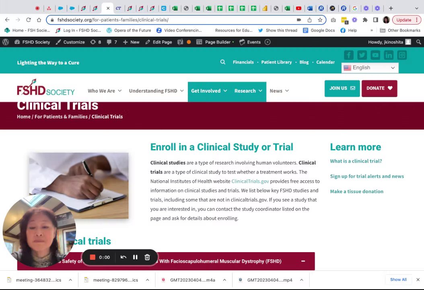Screen dimensions: 424x290
Task: Show hidden bookmarks overflow chevron
Action: click(372, 30)
